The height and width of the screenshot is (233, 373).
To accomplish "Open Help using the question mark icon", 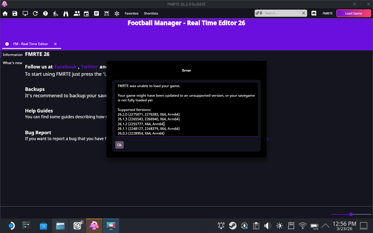I will [45, 13].
